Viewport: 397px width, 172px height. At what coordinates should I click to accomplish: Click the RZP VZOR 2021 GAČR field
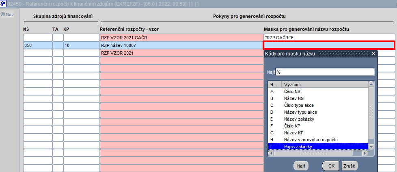182,38
